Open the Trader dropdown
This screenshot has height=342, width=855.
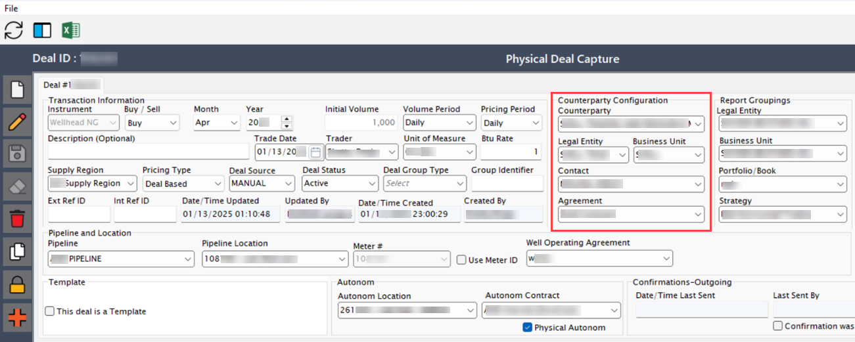[362, 152]
